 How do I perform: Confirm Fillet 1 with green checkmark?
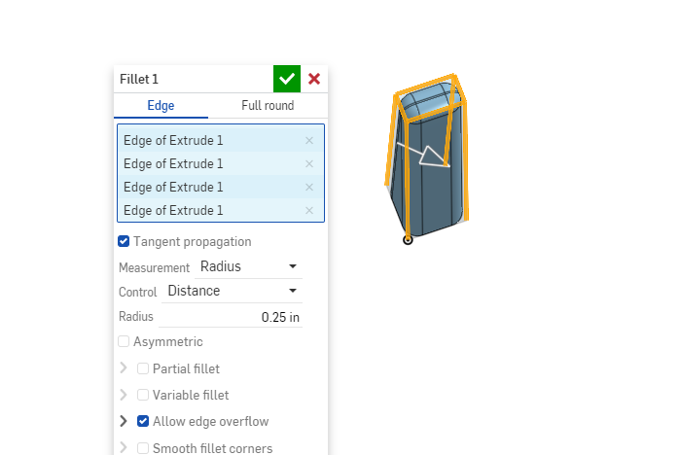pos(286,79)
